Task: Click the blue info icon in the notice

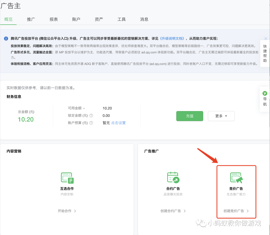Action: pyautogui.click(x=6, y=38)
